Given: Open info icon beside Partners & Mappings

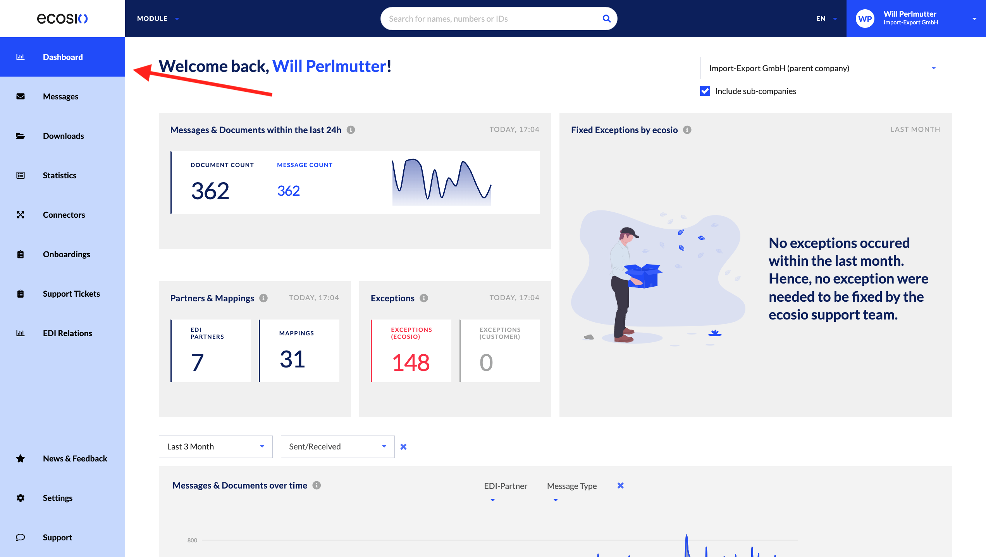Looking at the screenshot, I should tap(263, 298).
